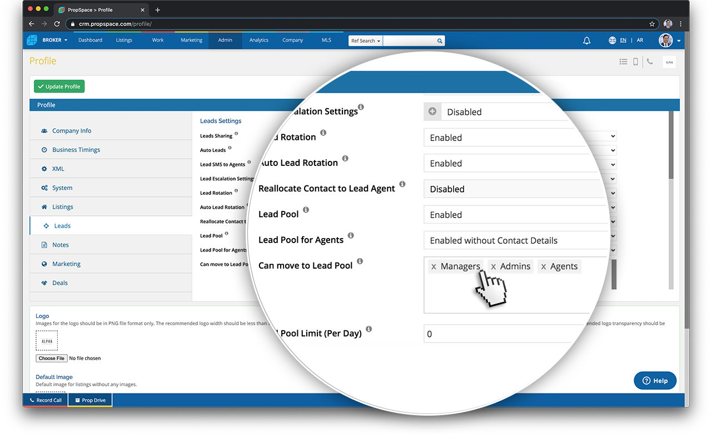
Task: Reload the page with browser refresh icon
Action: pos(57,24)
